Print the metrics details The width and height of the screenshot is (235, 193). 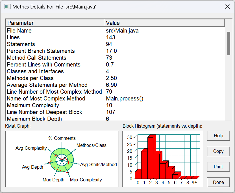click(x=218, y=167)
